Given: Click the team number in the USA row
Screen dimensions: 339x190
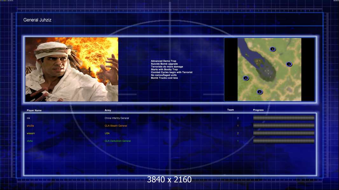Looking at the screenshot, I should pyautogui.click(x=238, y=133).
